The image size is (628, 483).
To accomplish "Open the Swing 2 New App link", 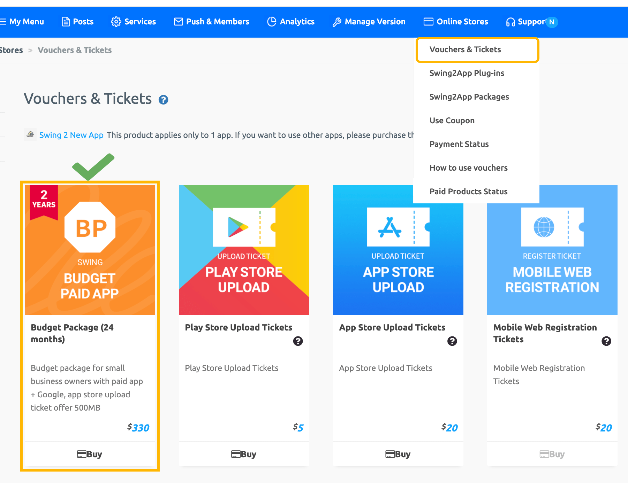I will [71, 135].
